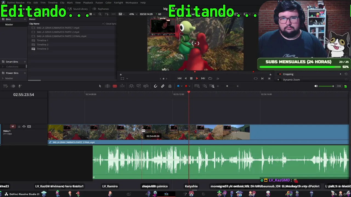Adjust the green monitor volume slider
The image size is (351, 197).
(x=326, y=86)
